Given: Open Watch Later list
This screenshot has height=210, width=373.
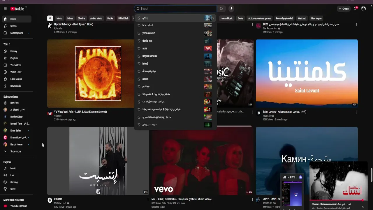Looking at the screenshot, I should point(17,72).
